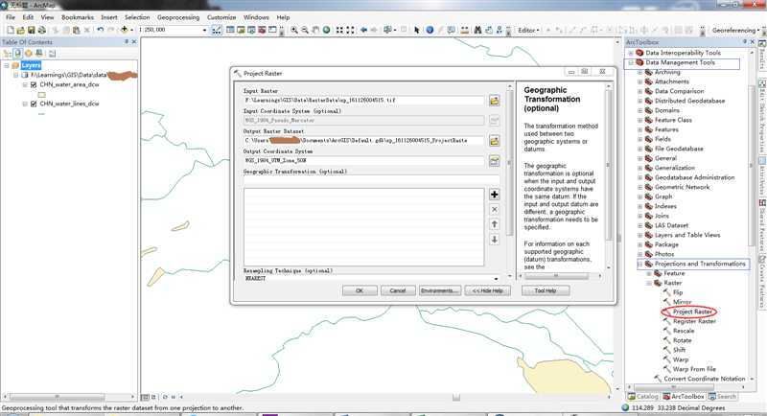Open the map scale dropdown
Screen dimensions: 767x416
(204, 31)
